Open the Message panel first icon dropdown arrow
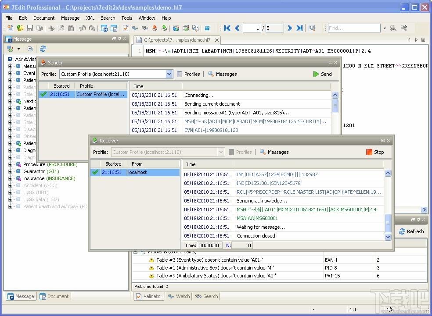 point(18,49)
